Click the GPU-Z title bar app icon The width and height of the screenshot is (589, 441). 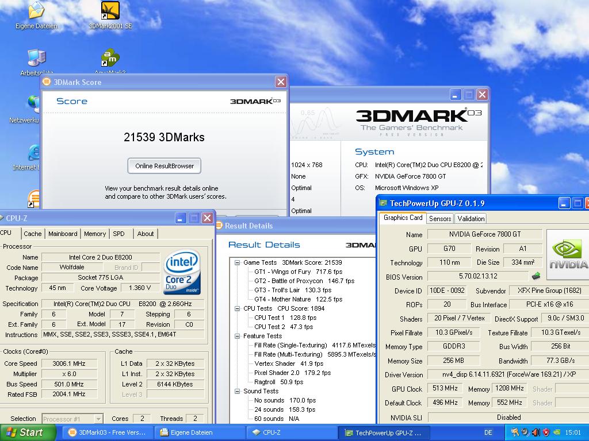pos(383,203)
